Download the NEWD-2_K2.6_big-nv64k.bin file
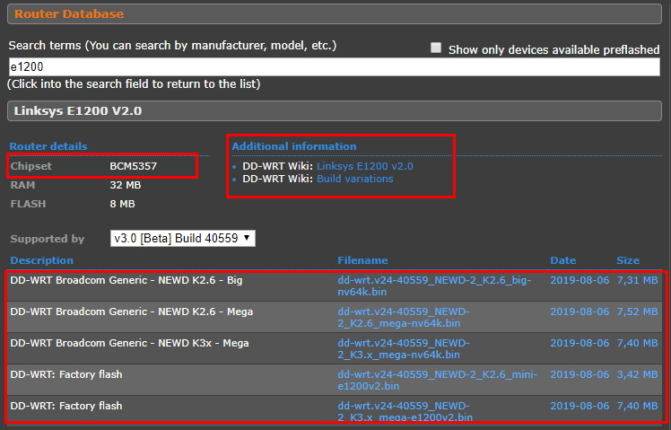 tap(434, 286)
